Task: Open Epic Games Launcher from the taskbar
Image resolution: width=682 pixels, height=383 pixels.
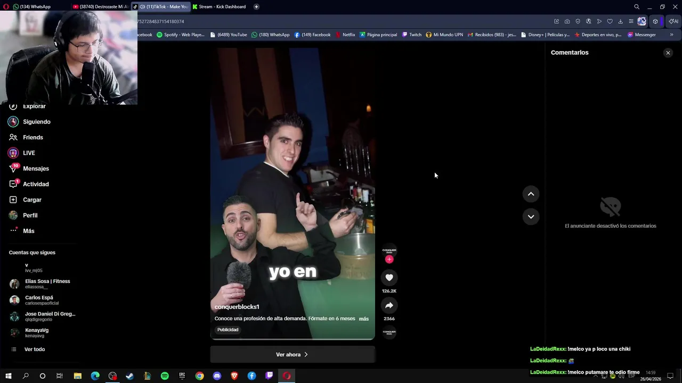Action: click(182, 376)
